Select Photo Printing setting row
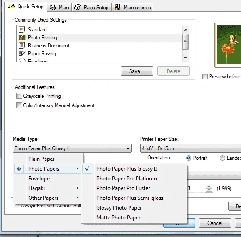This screenshot has height=237, width=241. pyautogui.click(x=99, y=38)
